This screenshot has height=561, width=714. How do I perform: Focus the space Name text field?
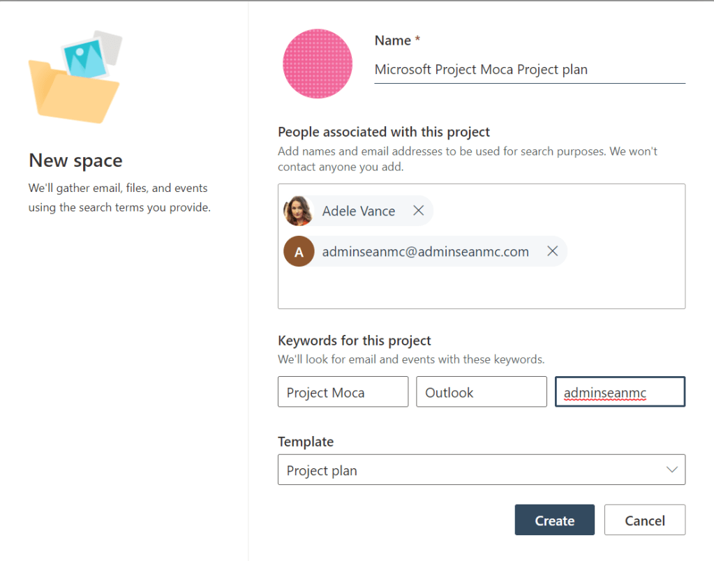[529, 70]
